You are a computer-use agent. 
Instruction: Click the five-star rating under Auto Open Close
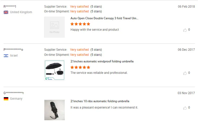tap(80, 24)
